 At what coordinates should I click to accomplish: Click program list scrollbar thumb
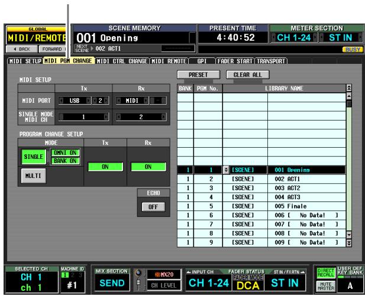349,103
